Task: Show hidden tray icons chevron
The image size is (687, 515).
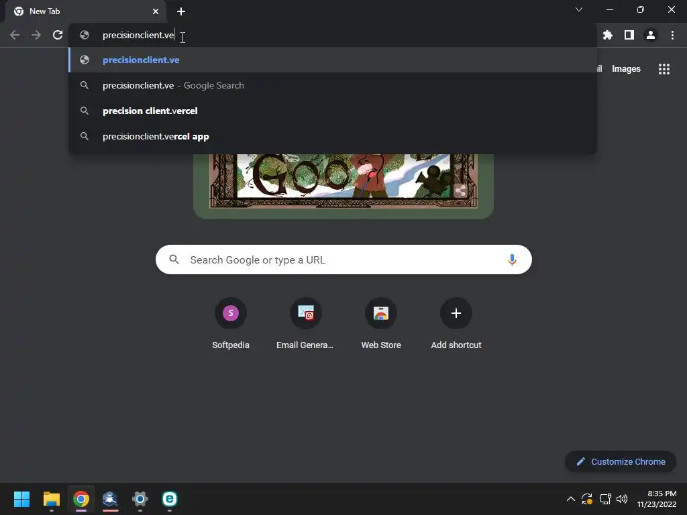Action: 570,499
